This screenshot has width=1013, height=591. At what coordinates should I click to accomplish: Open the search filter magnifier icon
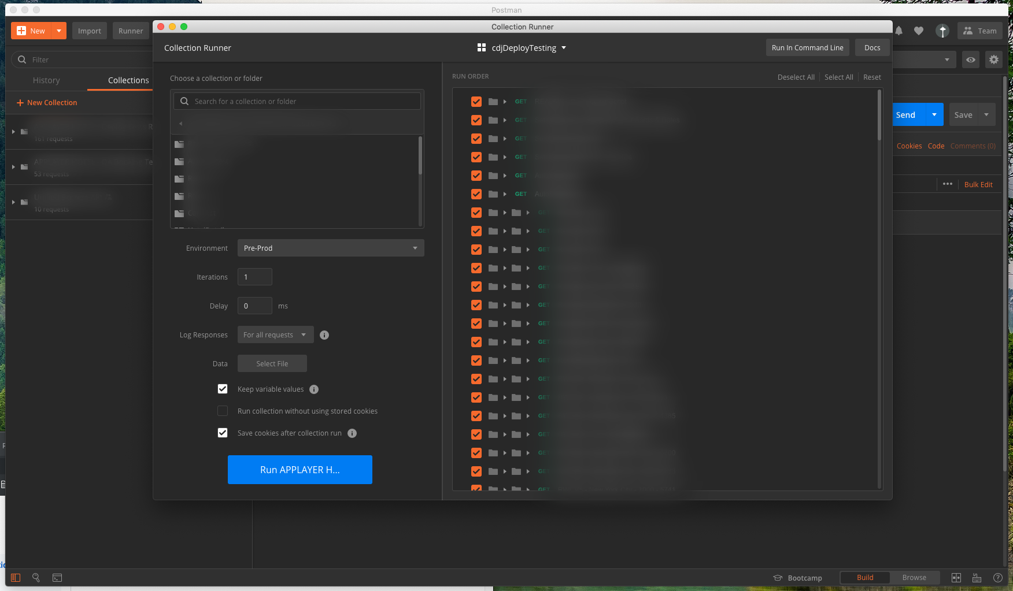click(x=36, y=577)
